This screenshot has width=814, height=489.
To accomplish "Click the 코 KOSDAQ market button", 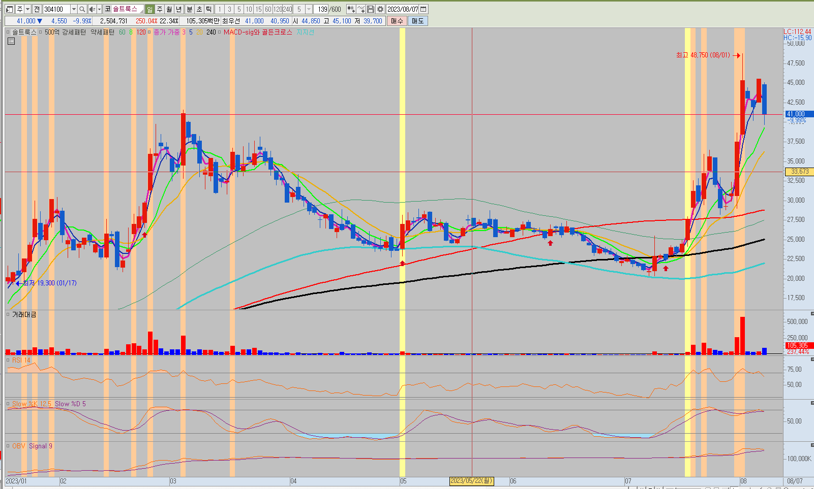I will tap(107, 9).
